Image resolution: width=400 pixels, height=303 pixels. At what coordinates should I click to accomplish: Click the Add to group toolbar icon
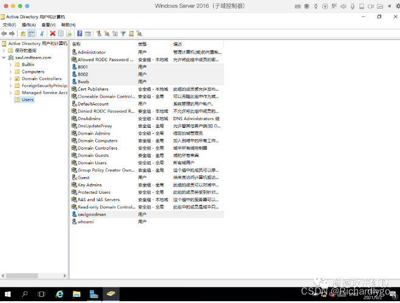[139, 33]
